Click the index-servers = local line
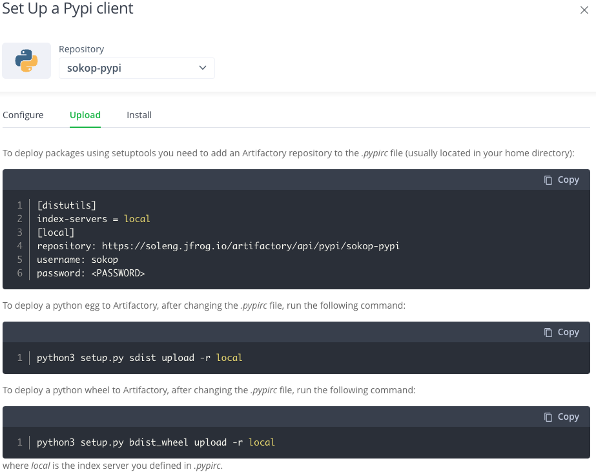596x474 pixels. (94, 219)
